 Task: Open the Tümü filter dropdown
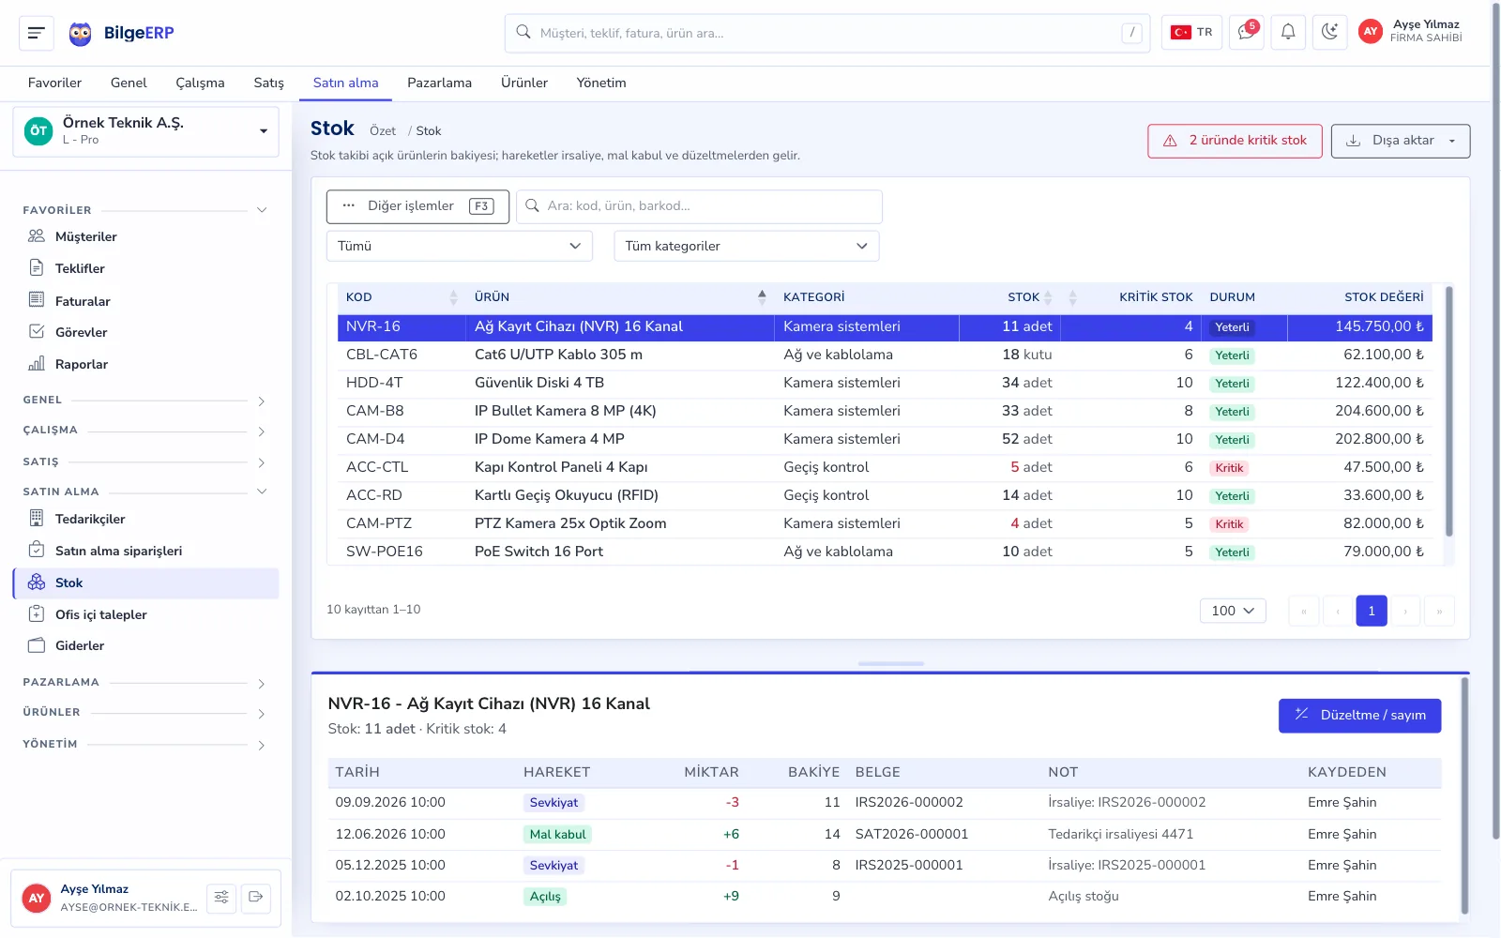(x=460, y=246)
